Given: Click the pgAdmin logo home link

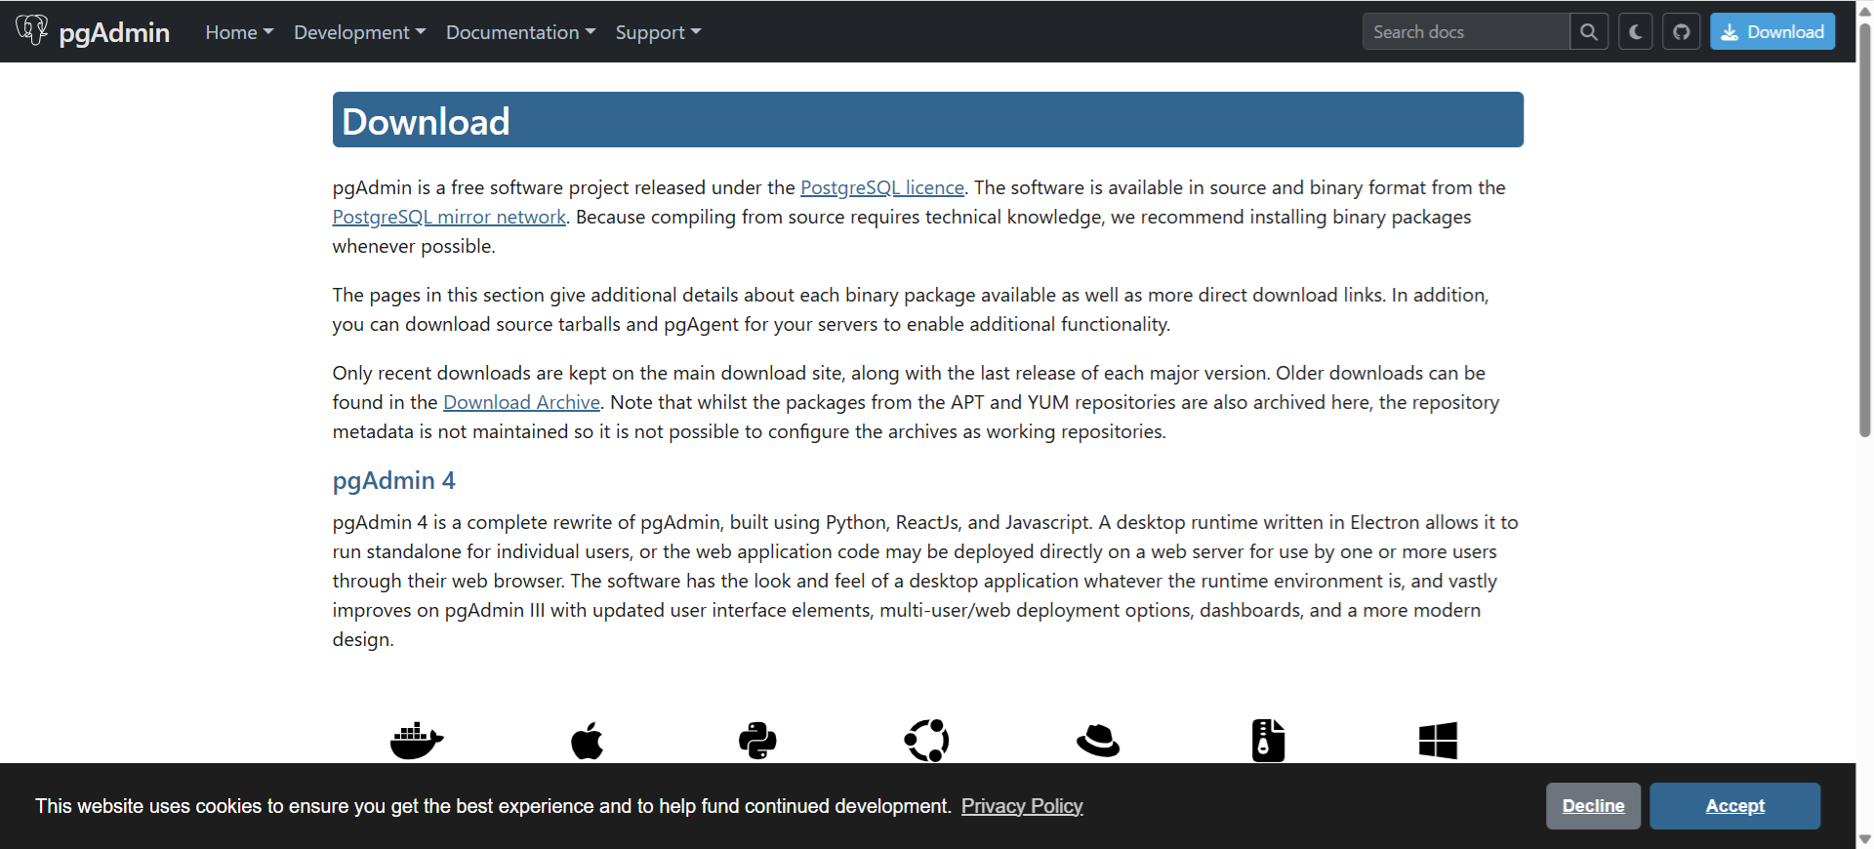Looking at the screenshot, I should point(94,32).
